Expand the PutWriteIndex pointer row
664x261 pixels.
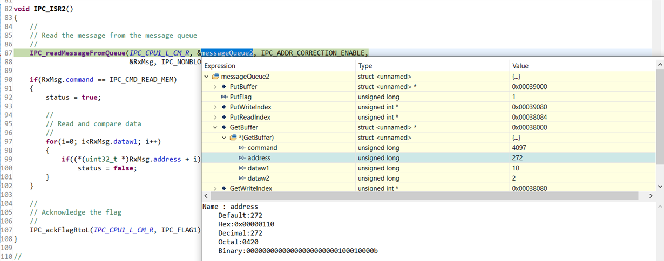coord(215,107)
